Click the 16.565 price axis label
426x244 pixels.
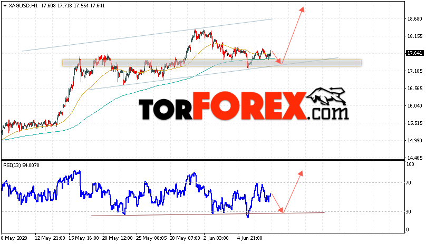pyautogui.click(x=414, y=89)
